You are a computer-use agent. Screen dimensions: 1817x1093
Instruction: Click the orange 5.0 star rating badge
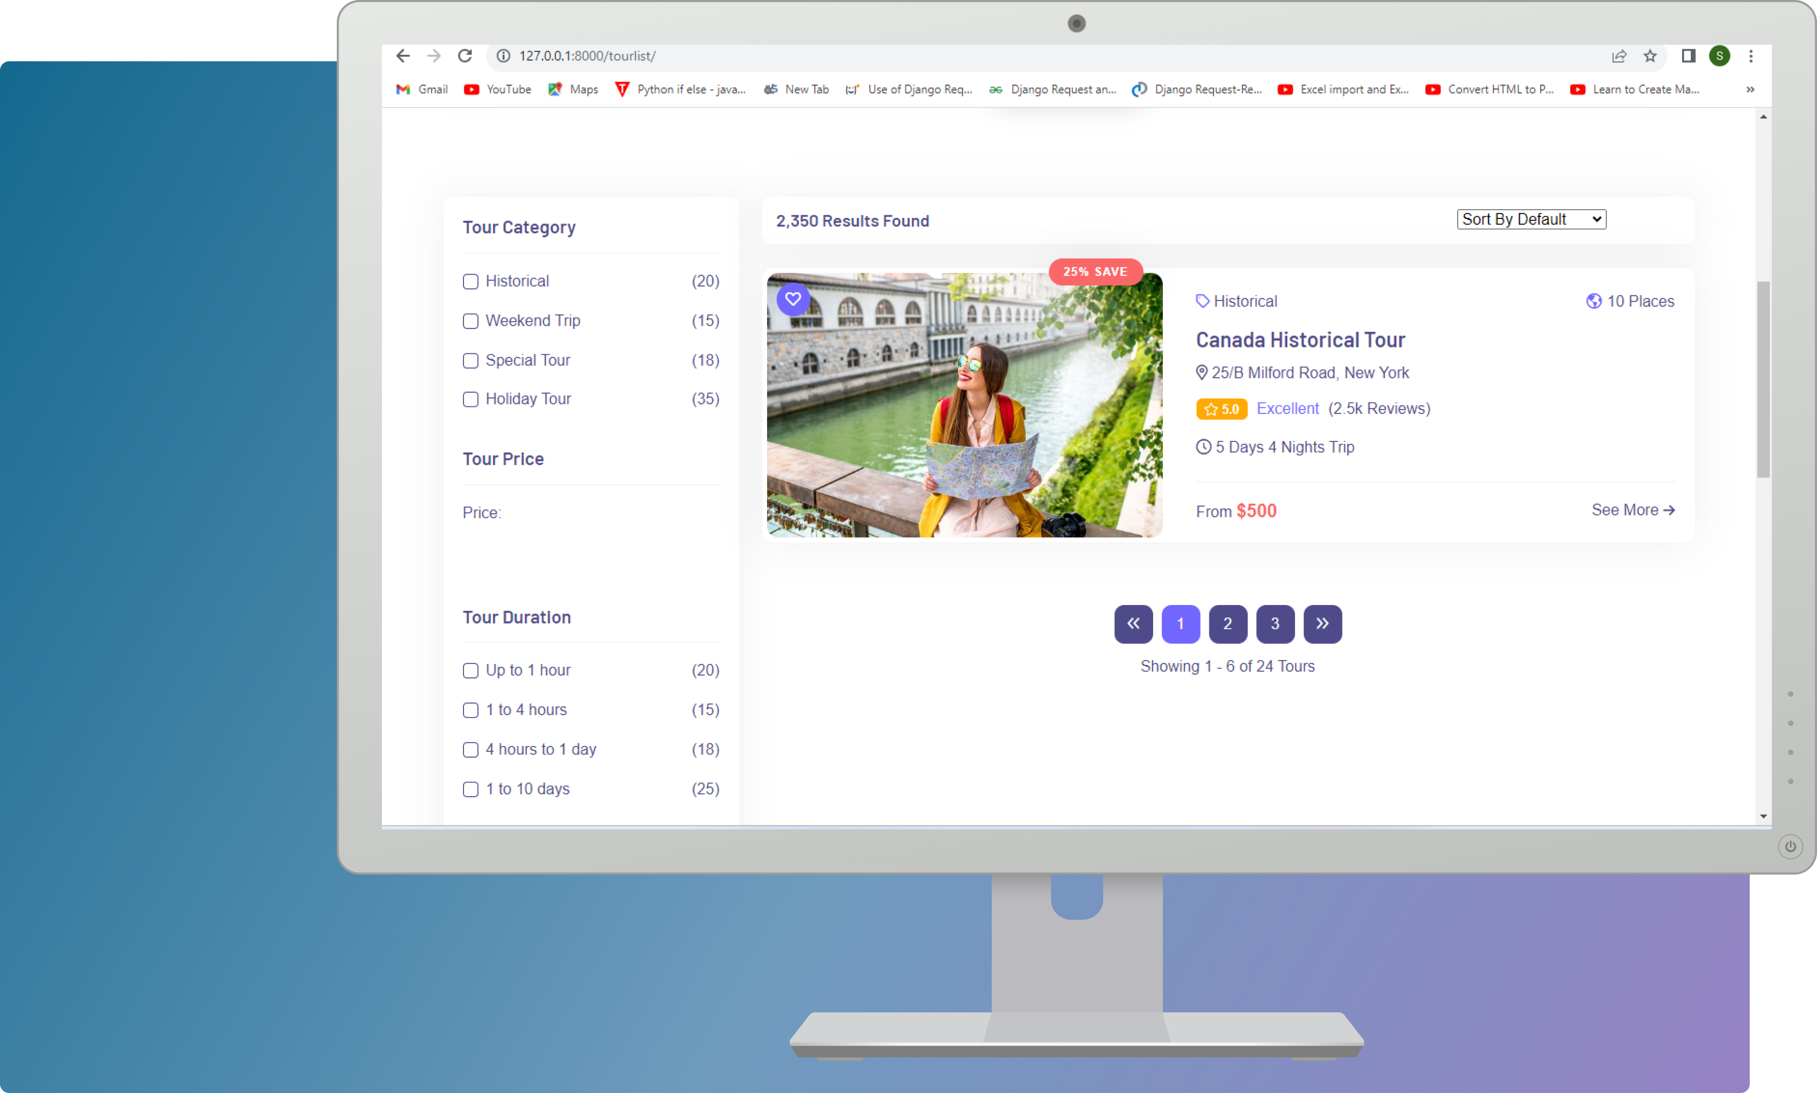coord(1221,409)
